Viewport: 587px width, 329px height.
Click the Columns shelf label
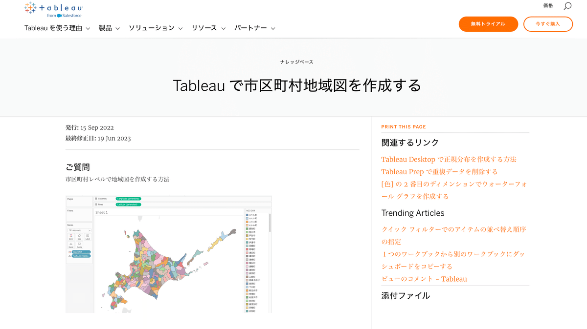(102, 199)
